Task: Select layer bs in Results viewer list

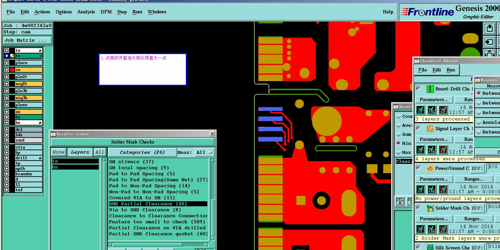Action: point(75,167)
